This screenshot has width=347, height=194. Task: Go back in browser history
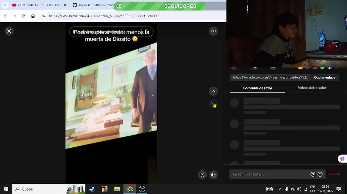(6, 16)
